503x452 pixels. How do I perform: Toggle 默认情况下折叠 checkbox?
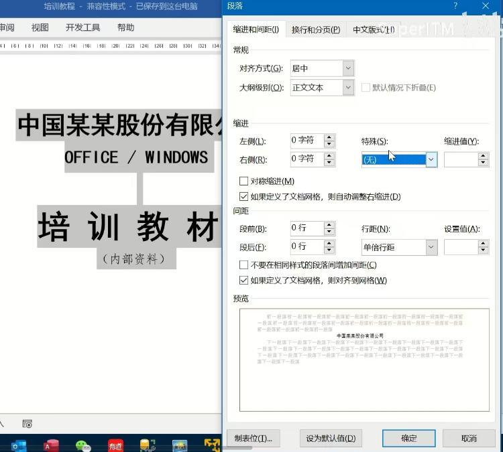(366, 88)
